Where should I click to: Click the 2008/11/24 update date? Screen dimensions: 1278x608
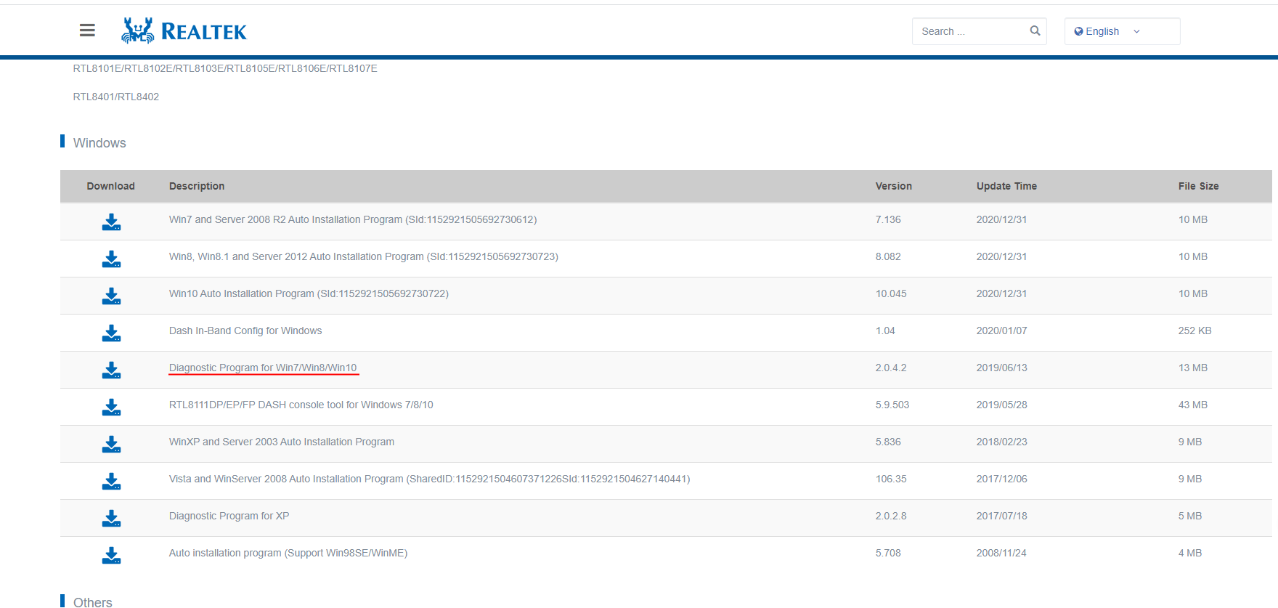click(x=1002, y=553)
